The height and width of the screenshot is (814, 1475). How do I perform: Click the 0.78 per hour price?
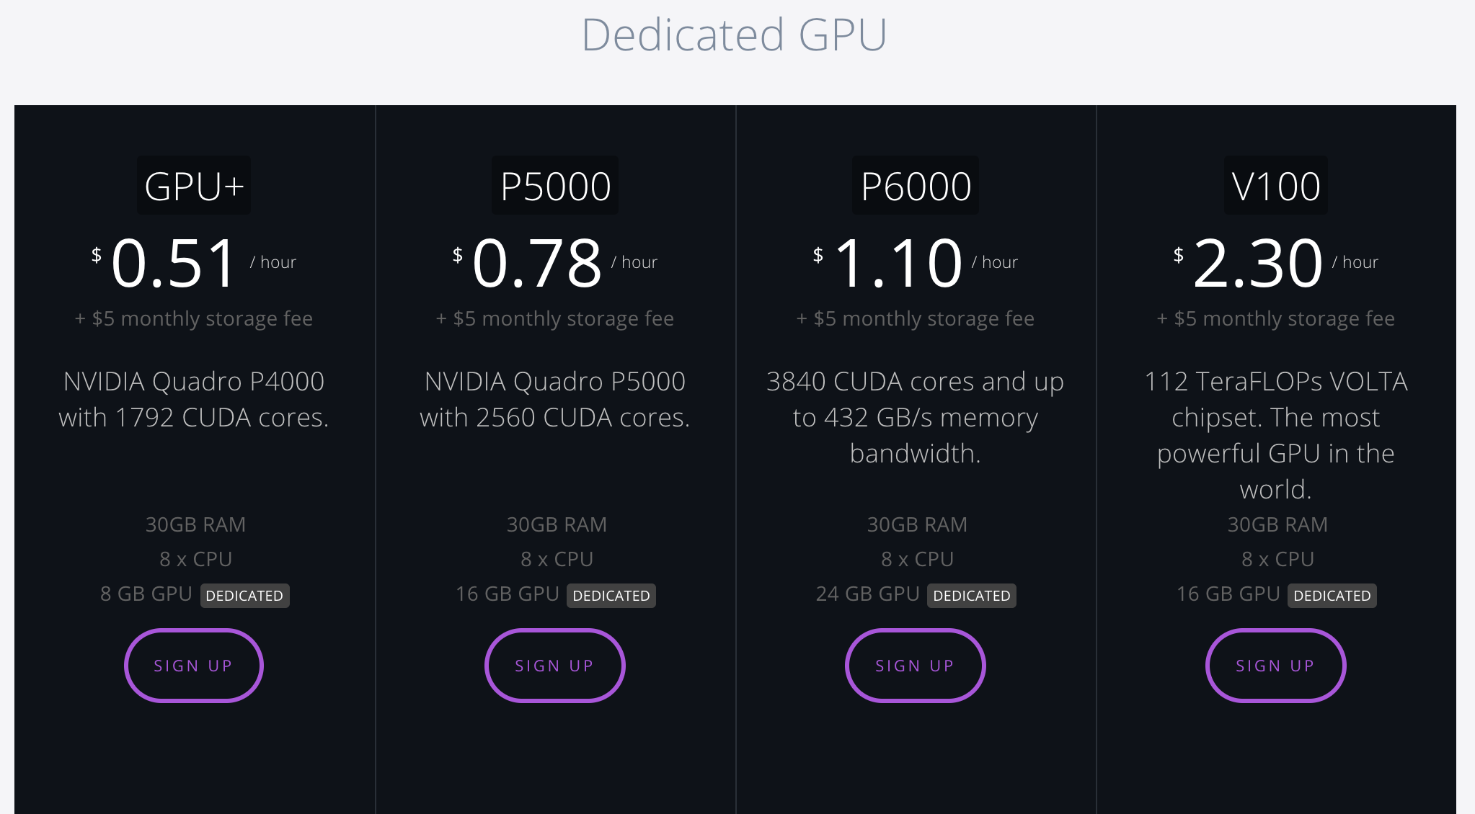(x=537, y=264)
